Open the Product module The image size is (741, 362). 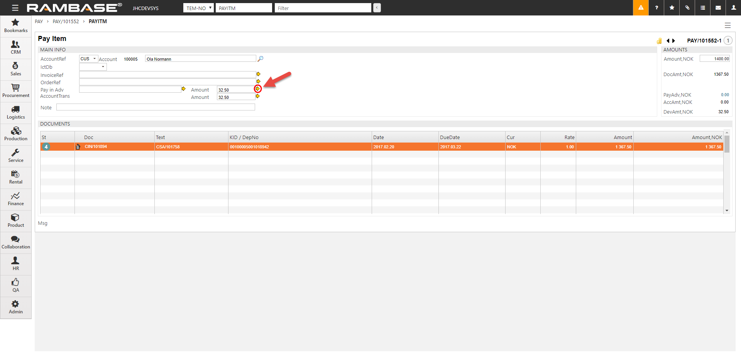(x=16, y=221)
